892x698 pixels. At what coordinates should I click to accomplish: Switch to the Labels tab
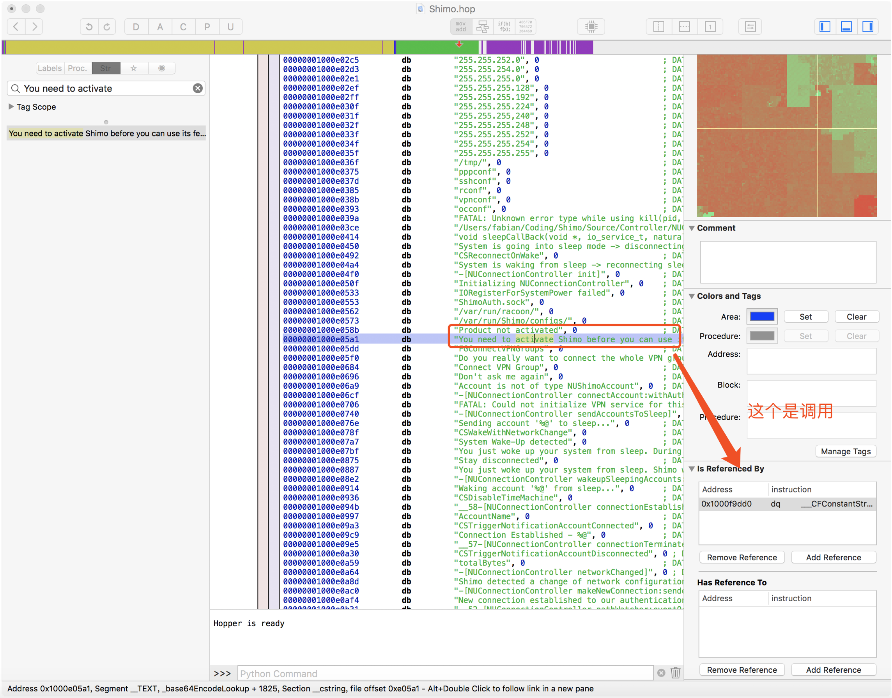(50, 68)
